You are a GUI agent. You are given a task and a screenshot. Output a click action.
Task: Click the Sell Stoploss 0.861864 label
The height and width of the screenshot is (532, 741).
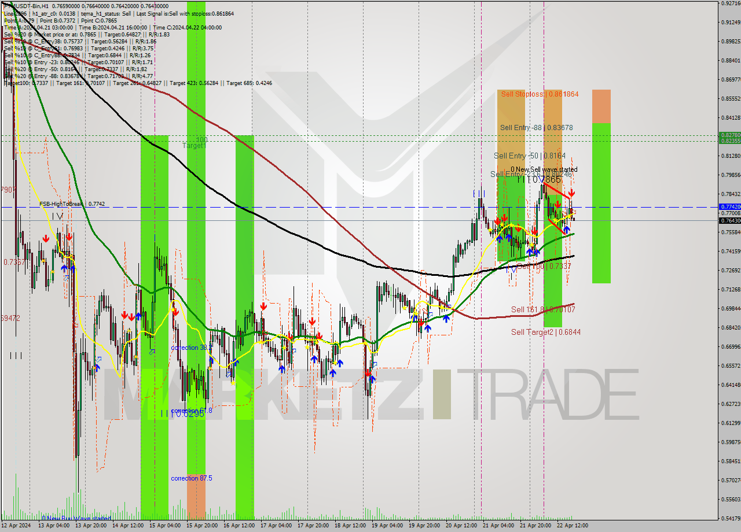tap(540, 94)
